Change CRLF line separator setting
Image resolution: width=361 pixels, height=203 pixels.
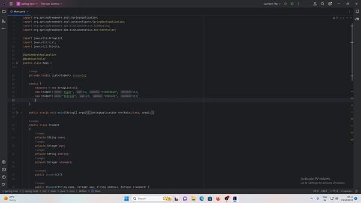[x=324, y=191]
